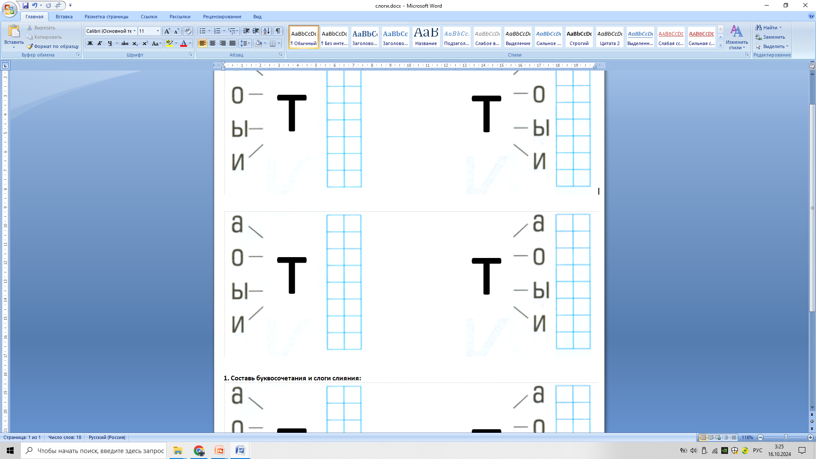
Task: Apply multilevel list
Action: click(x=232, y=31)
